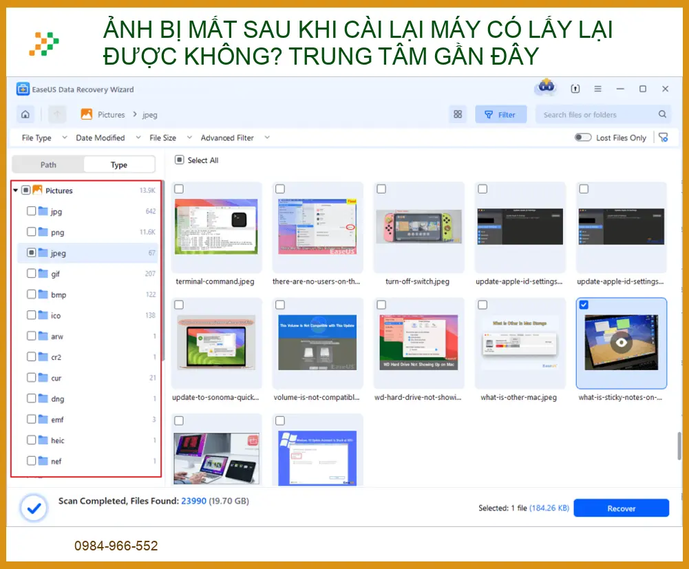Click the breadcrumb chevron after Pictures
689x569 pixels.
pyautogui.click(x=135, y=114)
